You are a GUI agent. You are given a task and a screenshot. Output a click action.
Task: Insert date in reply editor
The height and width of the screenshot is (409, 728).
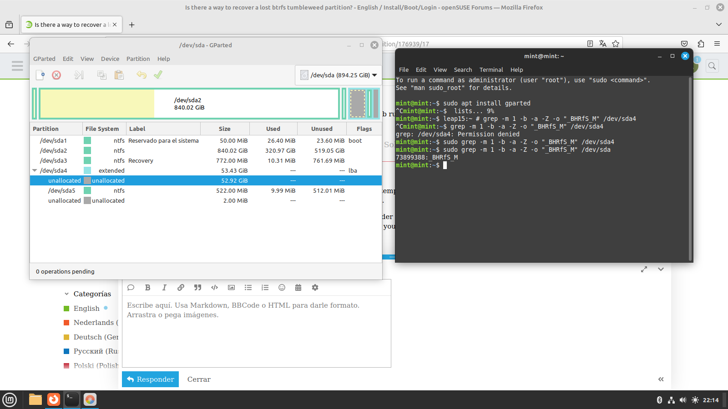coord(298,287)
